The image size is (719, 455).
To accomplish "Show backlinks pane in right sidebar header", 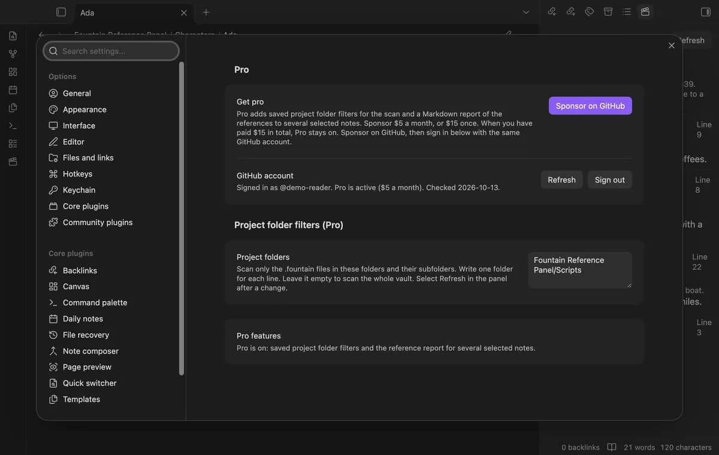I will [x=552, y=12].
